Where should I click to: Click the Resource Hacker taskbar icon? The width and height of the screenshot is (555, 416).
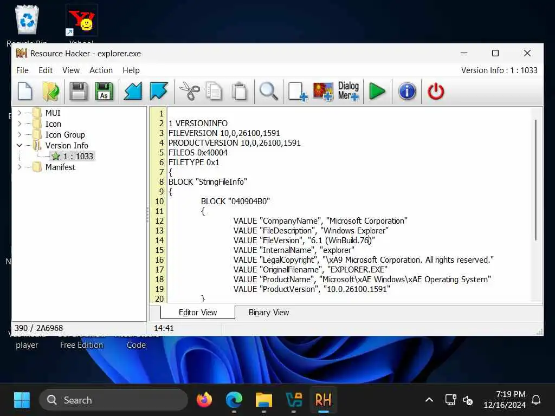pos(323,400)
